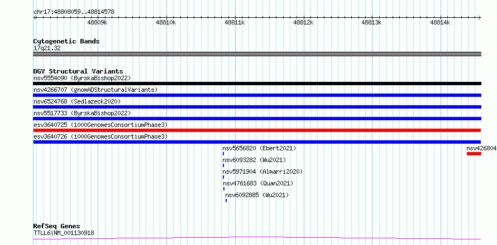Image resolution: width=497 pixels, height=245 pixels.
Task: Click the short red nsv426804 bar
Action: (x=474, y=154)
